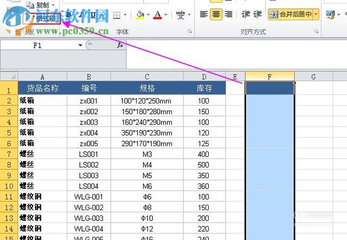The height and width of the screenshot is (240, 347).
Task: Select cell containing M4
Action: pyautogui.click(x=147, y=164)
